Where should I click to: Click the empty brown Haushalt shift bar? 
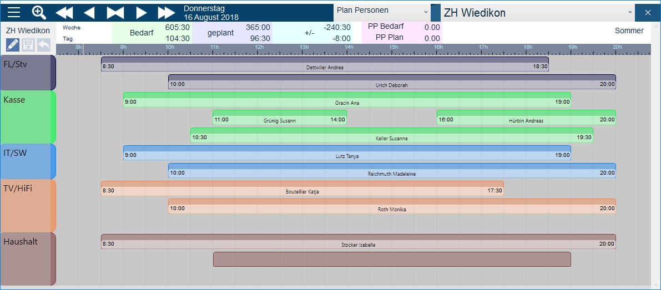pos(392,259)
